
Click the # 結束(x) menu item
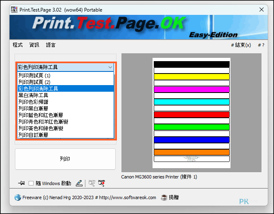241,45
